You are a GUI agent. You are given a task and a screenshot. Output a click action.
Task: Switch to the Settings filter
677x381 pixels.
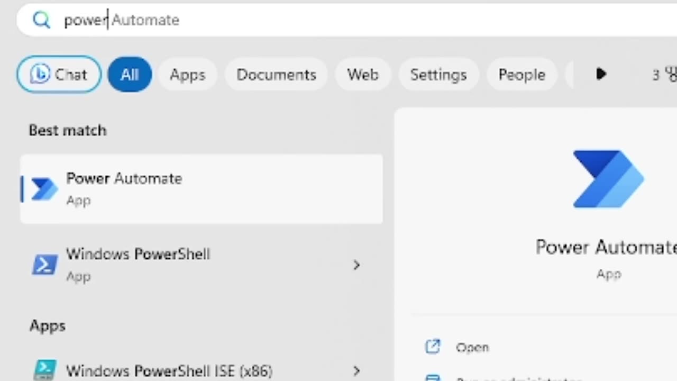click(x=438, y=75)
